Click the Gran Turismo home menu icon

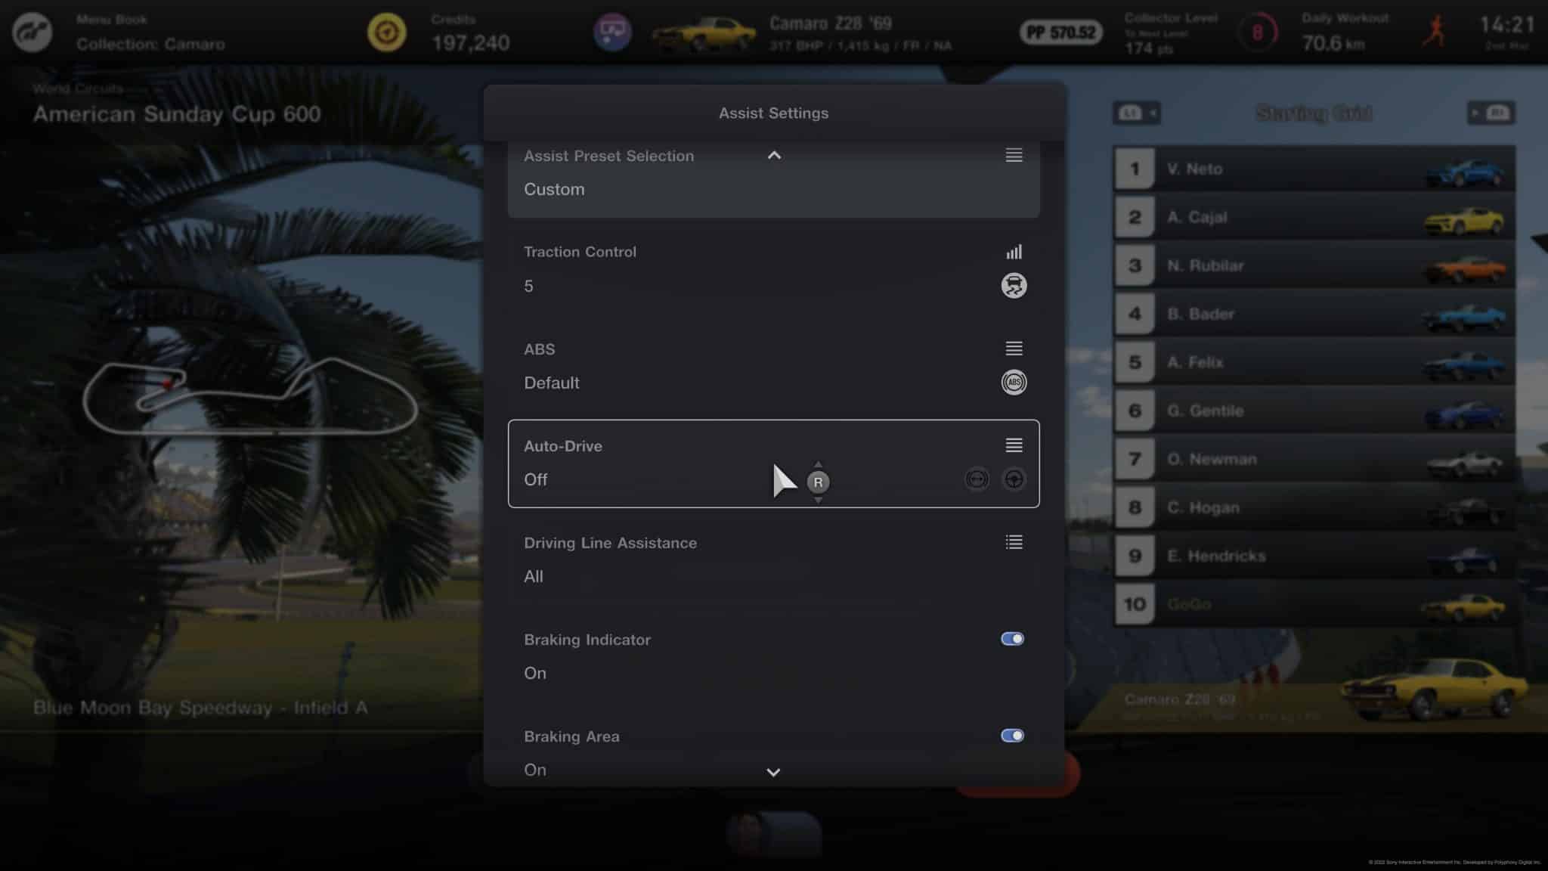(32, 32)
